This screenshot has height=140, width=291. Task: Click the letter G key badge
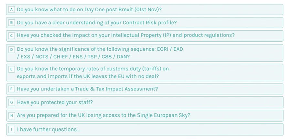[12, 102]
